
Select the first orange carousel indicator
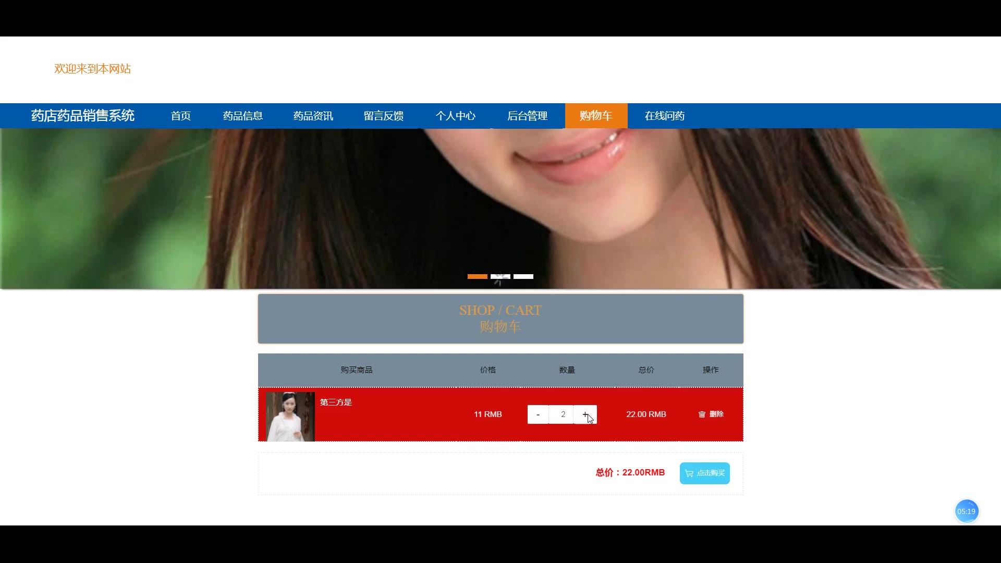477,276
